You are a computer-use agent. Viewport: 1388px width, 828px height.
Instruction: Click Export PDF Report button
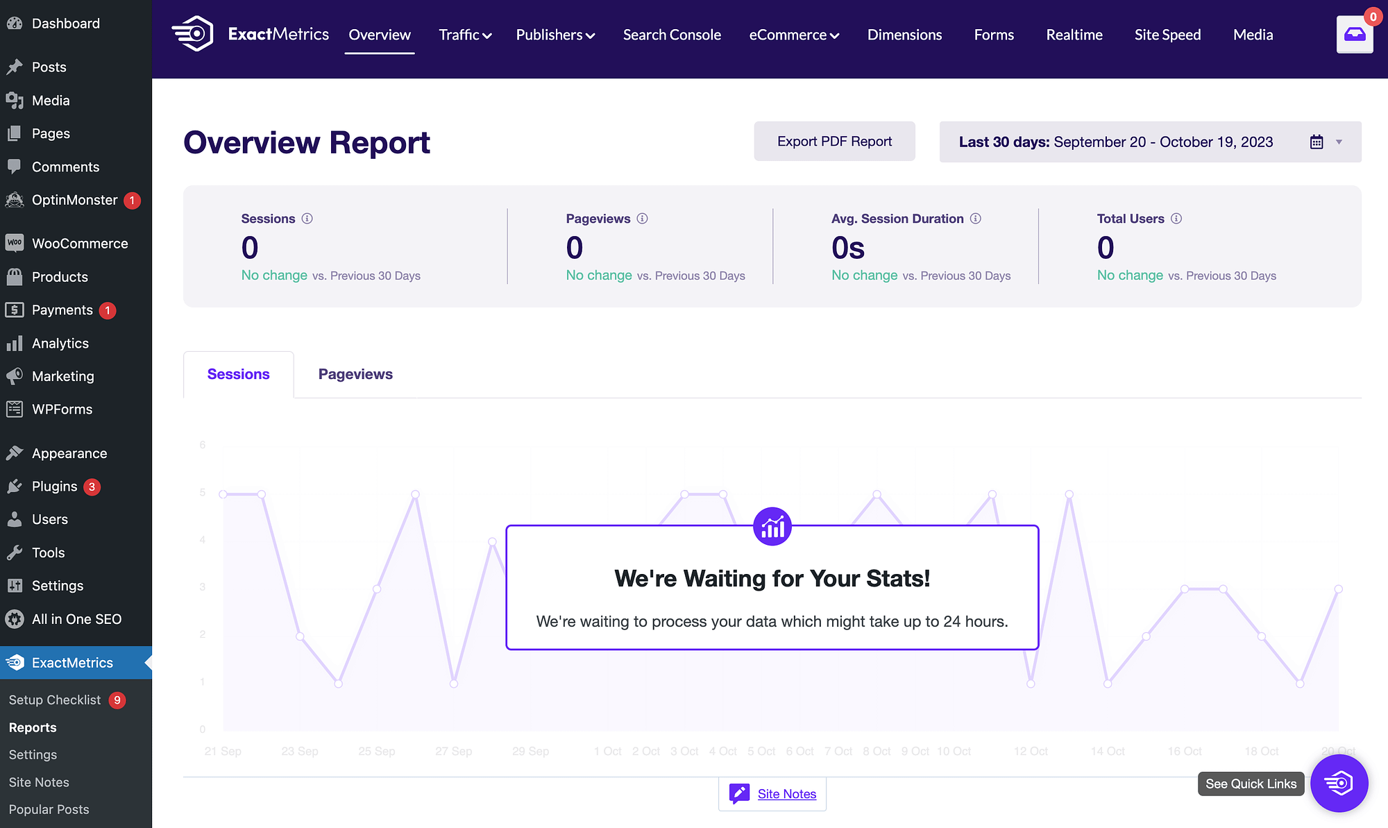click(x=834, y=142)
